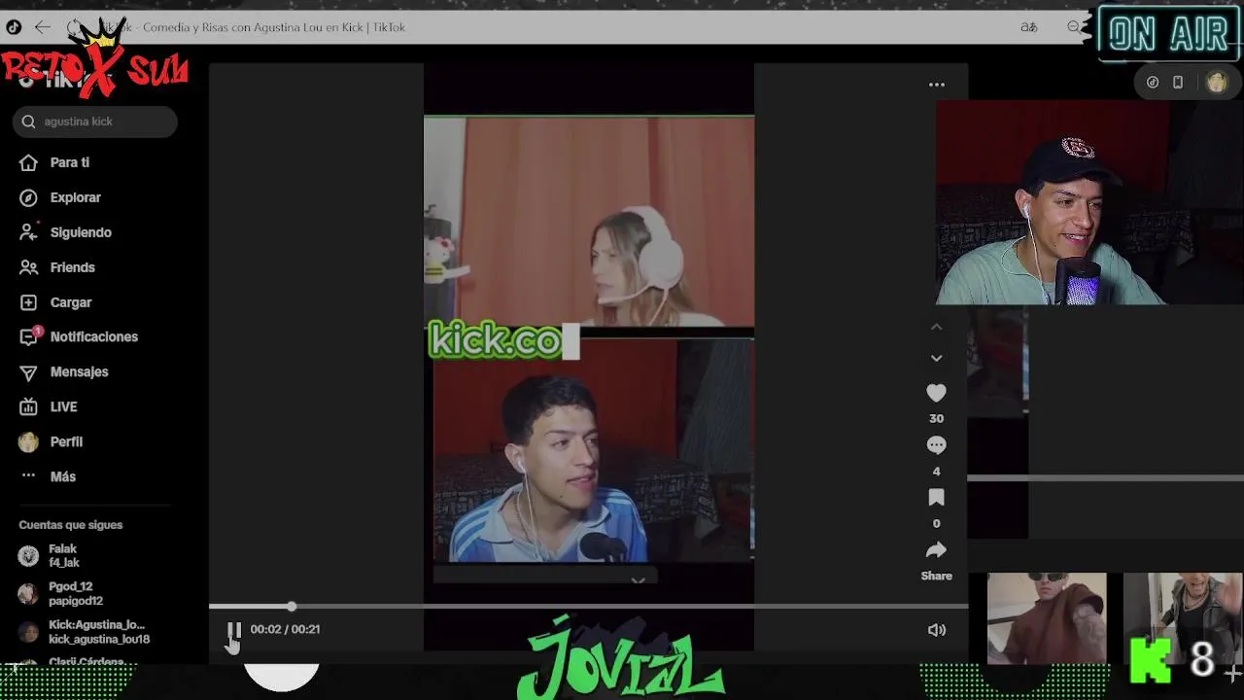Click the video progress bar handle

292,607
